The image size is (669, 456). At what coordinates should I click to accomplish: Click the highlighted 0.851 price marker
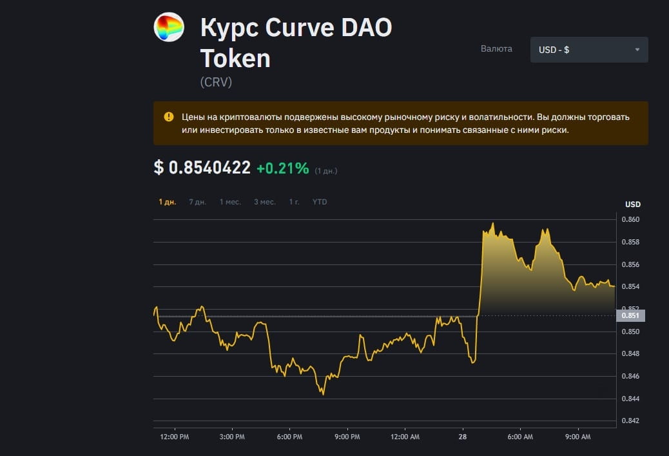pyautogui.click(x=630, y=315)
